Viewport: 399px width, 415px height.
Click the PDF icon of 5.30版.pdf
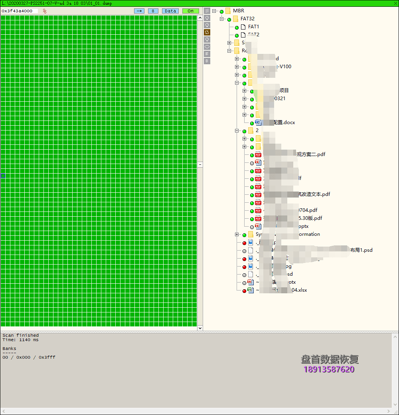(x=258, y=218)
